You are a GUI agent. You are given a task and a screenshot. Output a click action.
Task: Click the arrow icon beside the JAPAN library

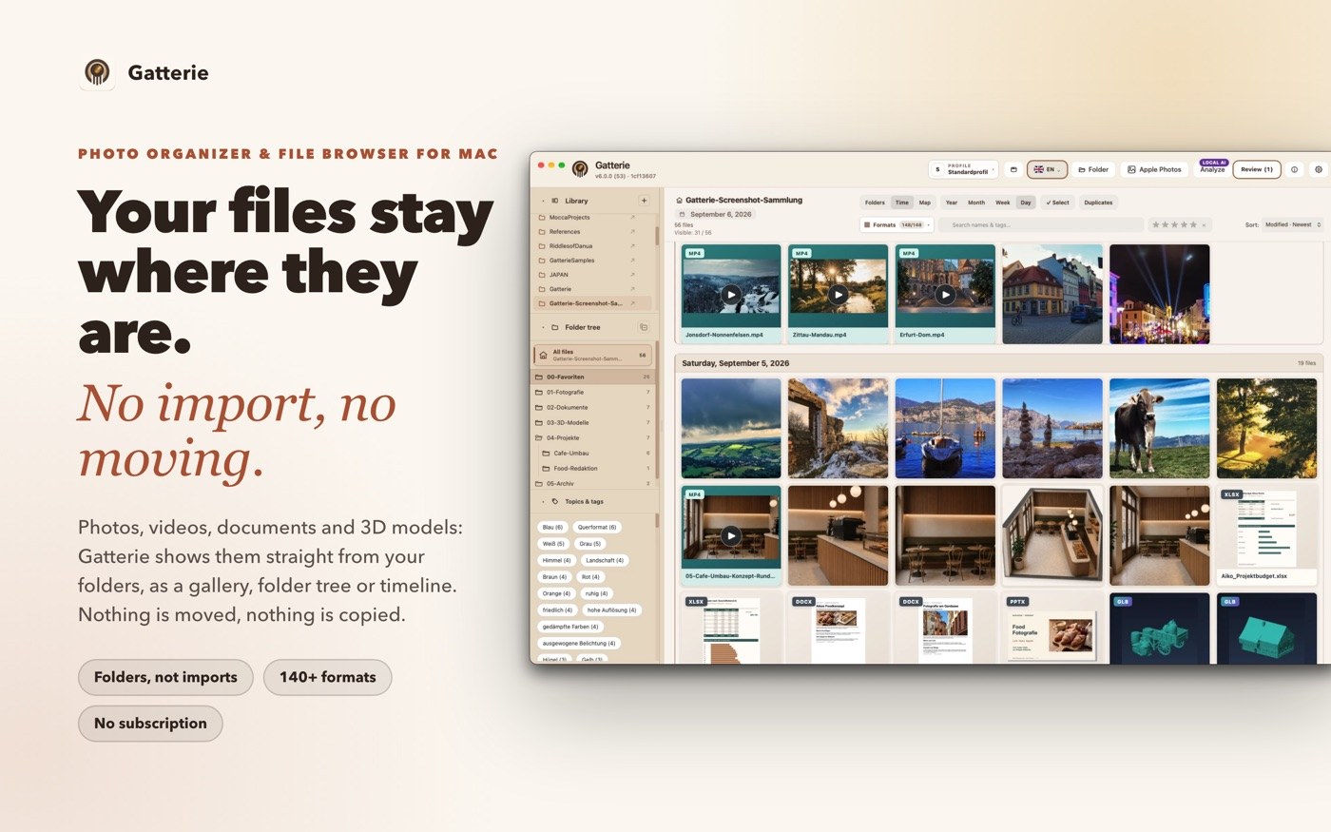(633, 275)
